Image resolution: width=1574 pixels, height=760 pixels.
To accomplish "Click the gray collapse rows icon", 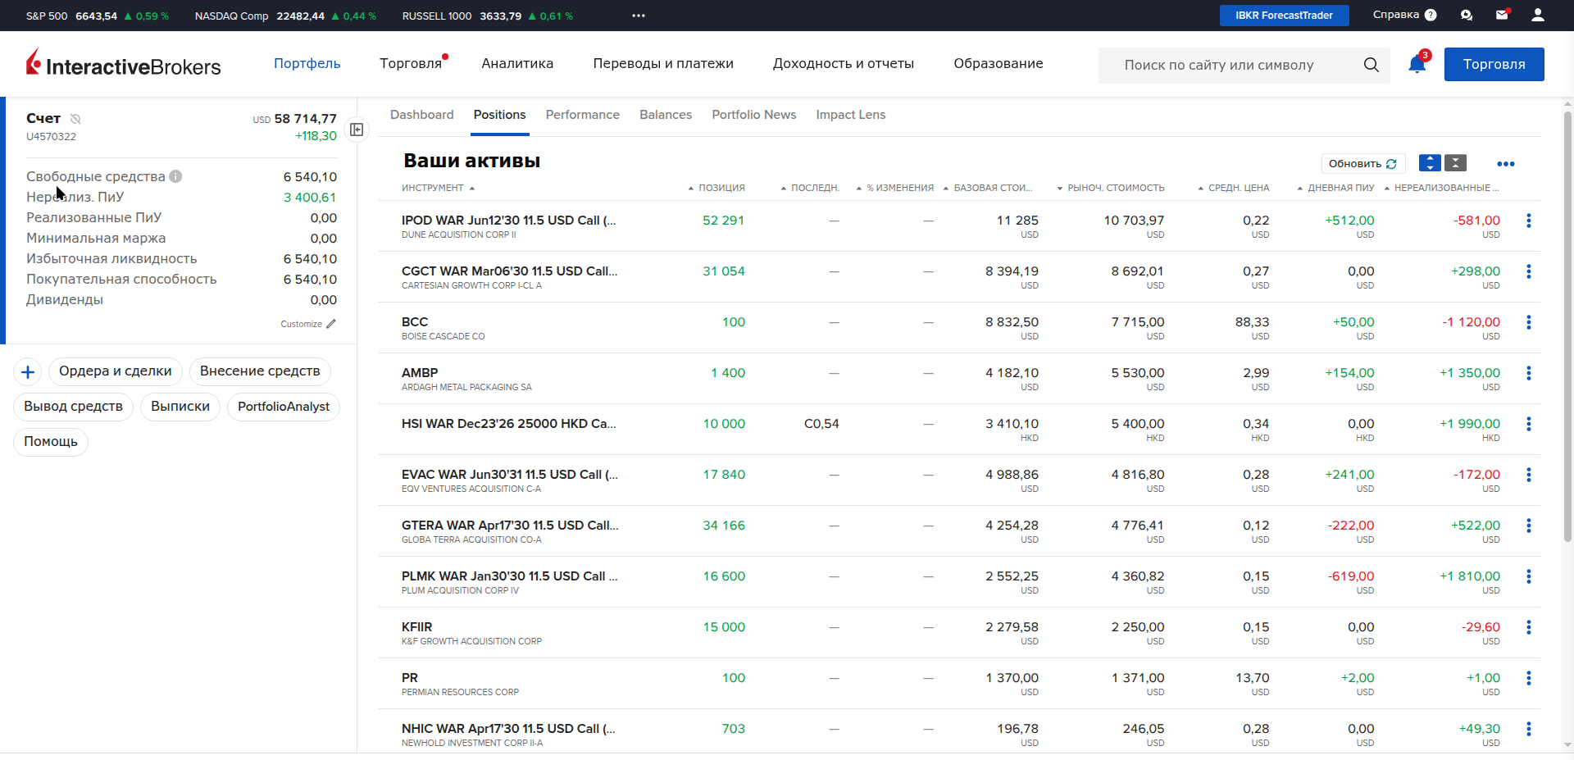I will tap(1455, 163).
